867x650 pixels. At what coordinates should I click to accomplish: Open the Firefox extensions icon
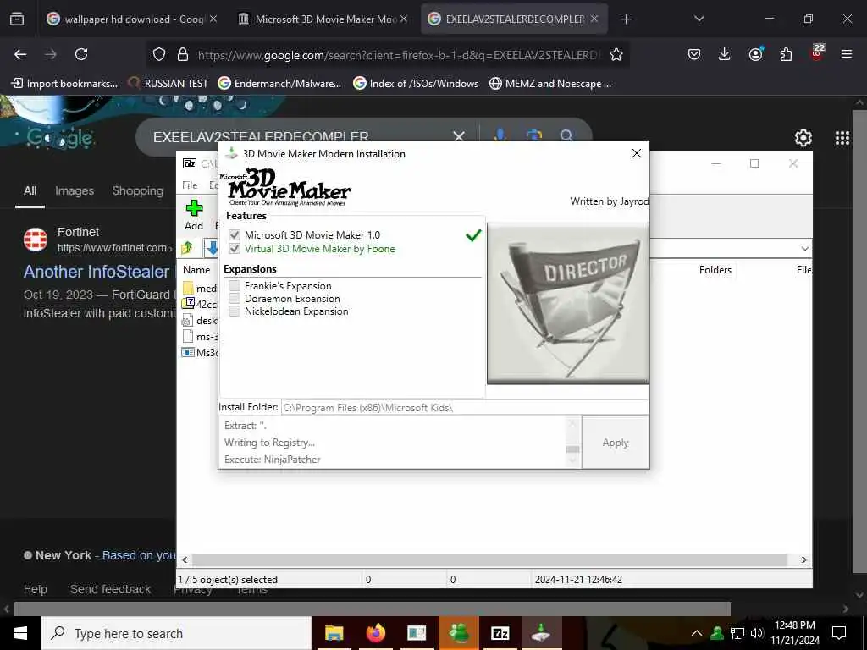pos(786,54)
